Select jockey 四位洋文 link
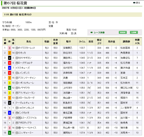 click(68, 53)
